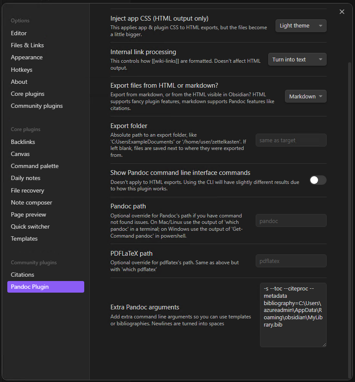355x382 pixels.
Task: Click the Export folder input field
Action: tap(291, 140)
